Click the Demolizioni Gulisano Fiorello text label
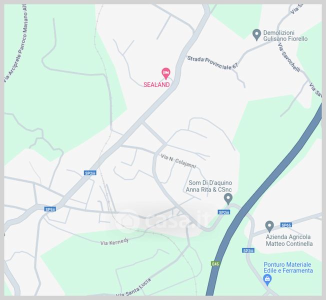This screenshot has height=300, width=326. [x=285, y=36]
